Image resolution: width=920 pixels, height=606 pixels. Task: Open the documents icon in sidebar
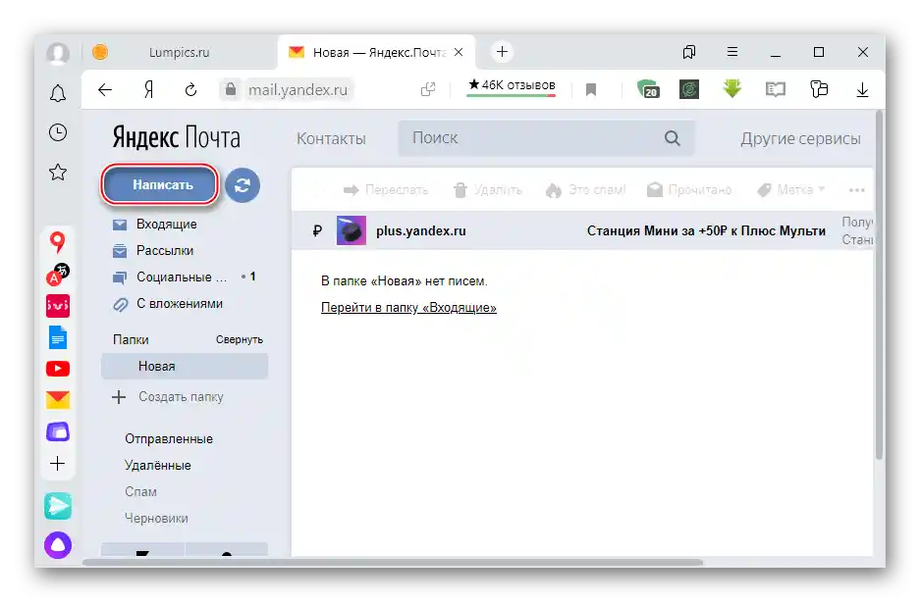pyautogui.click(x=58, y=337)
